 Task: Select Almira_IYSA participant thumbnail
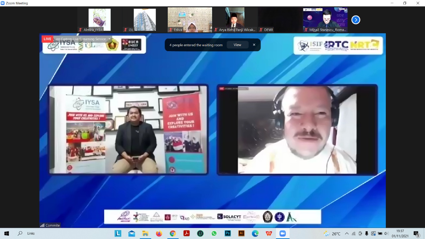point(100,20)
